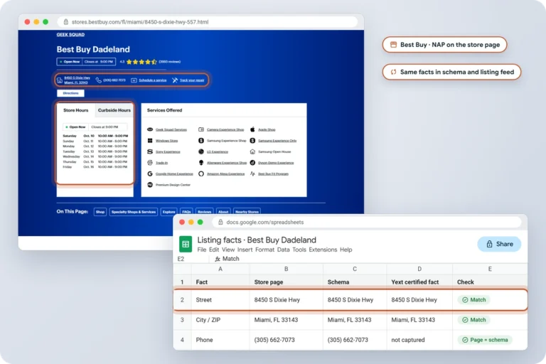546x364 pixels.
Task: Click the Premium Design Center icon
Action: click(150, 185)
